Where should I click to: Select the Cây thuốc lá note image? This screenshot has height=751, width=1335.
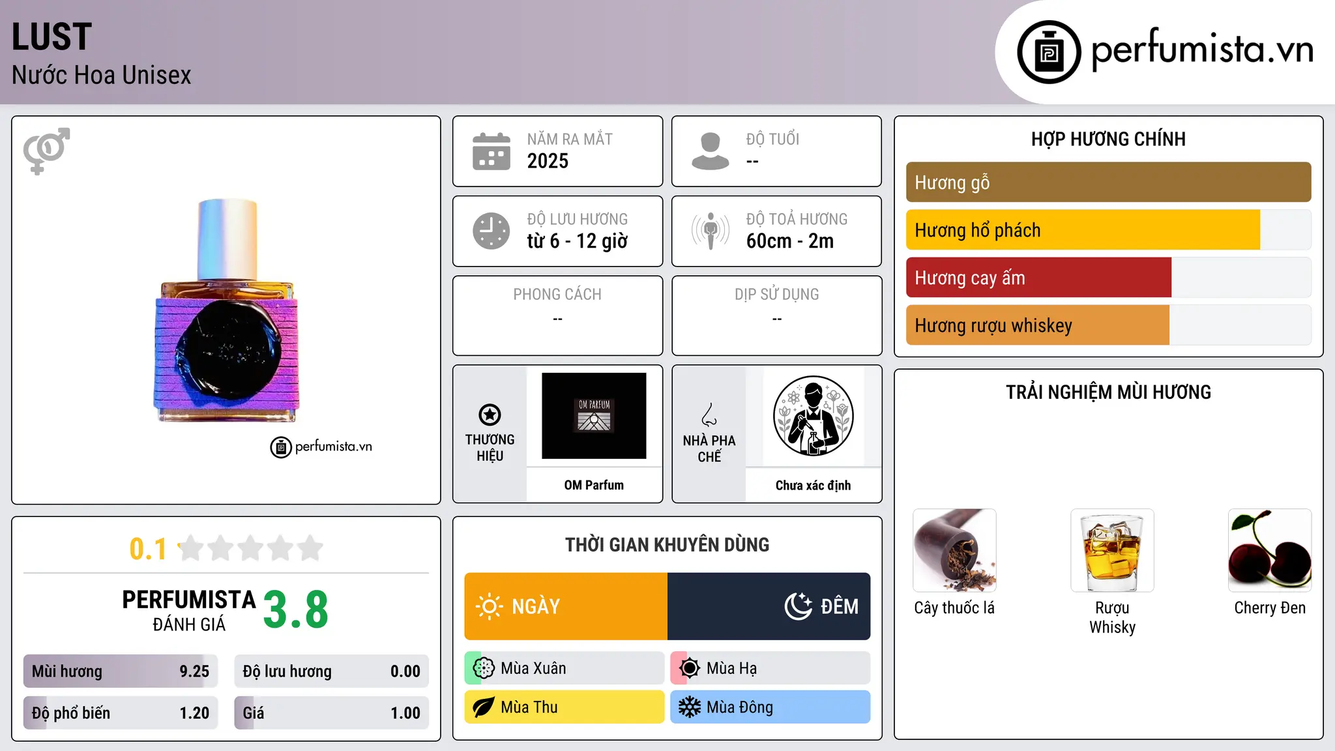pyautogui.click(x=954, y=550)
